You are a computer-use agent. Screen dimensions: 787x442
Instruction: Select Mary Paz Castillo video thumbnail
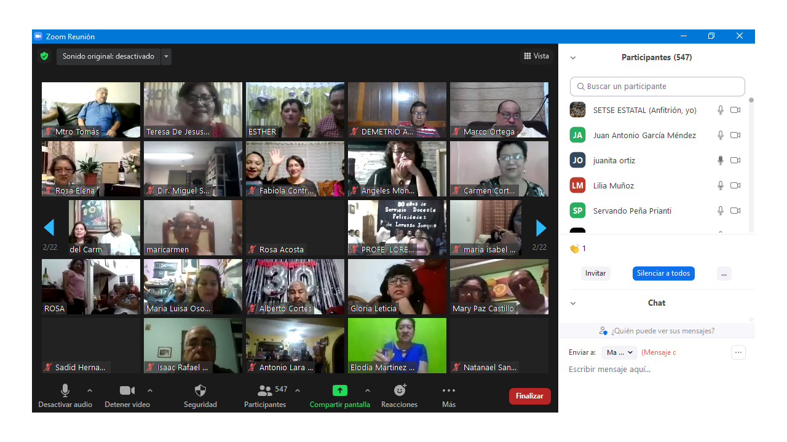(499, 287)
